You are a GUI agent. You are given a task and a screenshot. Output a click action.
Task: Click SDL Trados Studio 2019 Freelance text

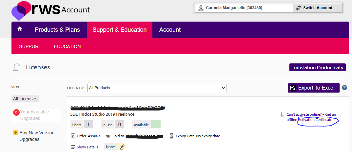coord(102,114)
